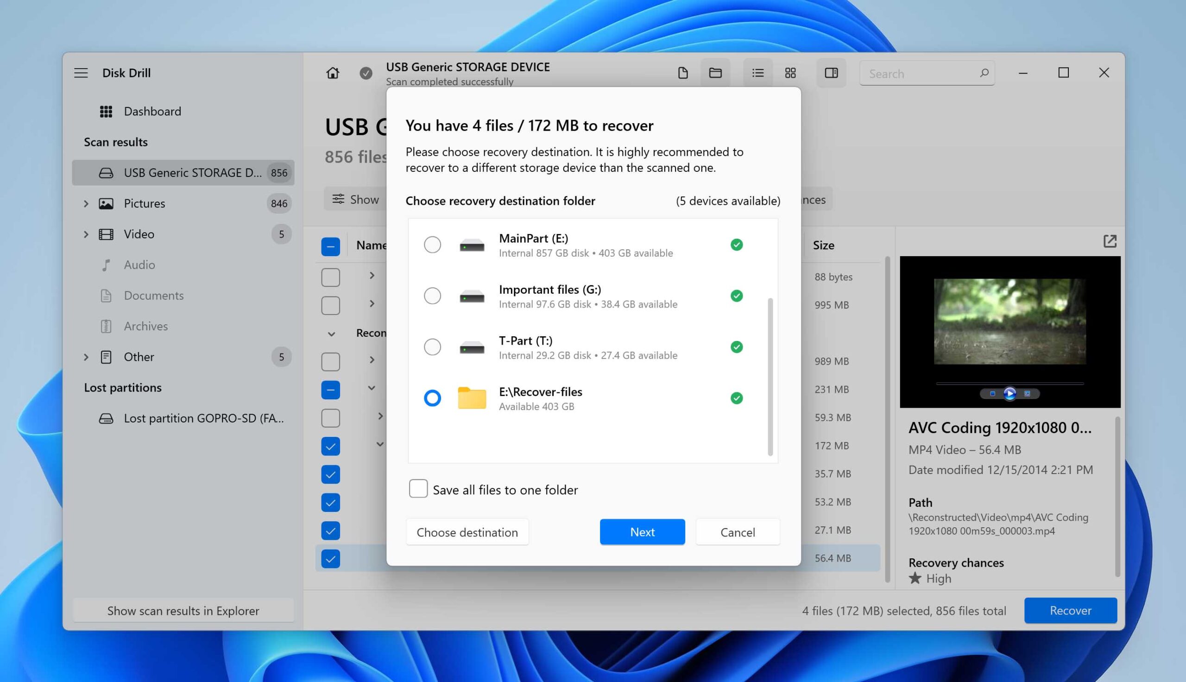This screenshot has width=1186, height=682.
Task: Click the Show filter button
Action: coord(355,200)
